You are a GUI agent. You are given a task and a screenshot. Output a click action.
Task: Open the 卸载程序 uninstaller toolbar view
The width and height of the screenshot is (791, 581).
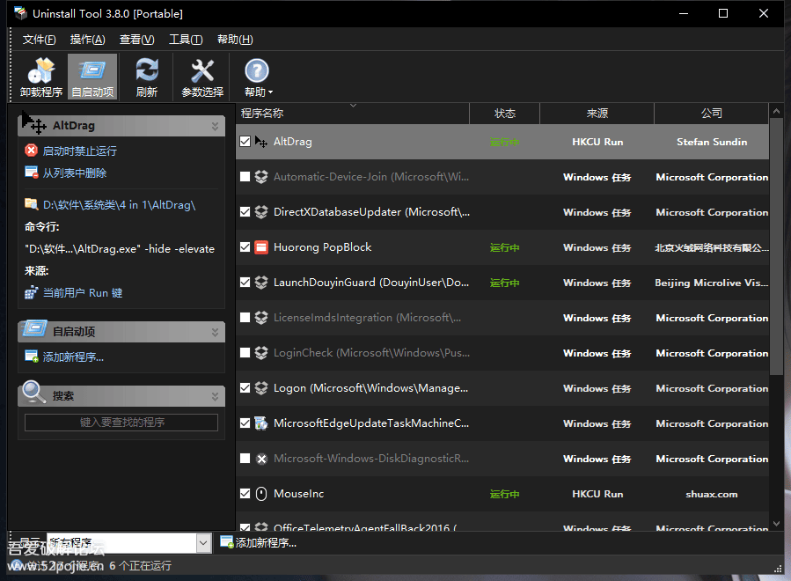click(41, 77)
